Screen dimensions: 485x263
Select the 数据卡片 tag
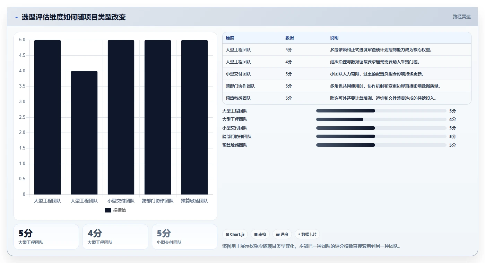pos(307,234)
